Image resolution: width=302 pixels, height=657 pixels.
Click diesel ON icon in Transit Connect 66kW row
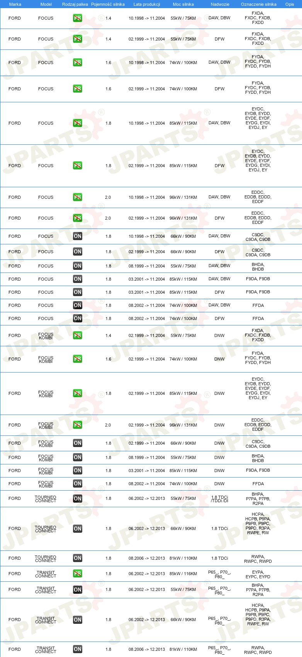77,620
